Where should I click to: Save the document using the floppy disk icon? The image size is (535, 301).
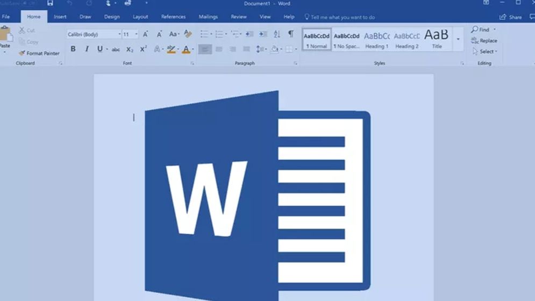point(50,3)
